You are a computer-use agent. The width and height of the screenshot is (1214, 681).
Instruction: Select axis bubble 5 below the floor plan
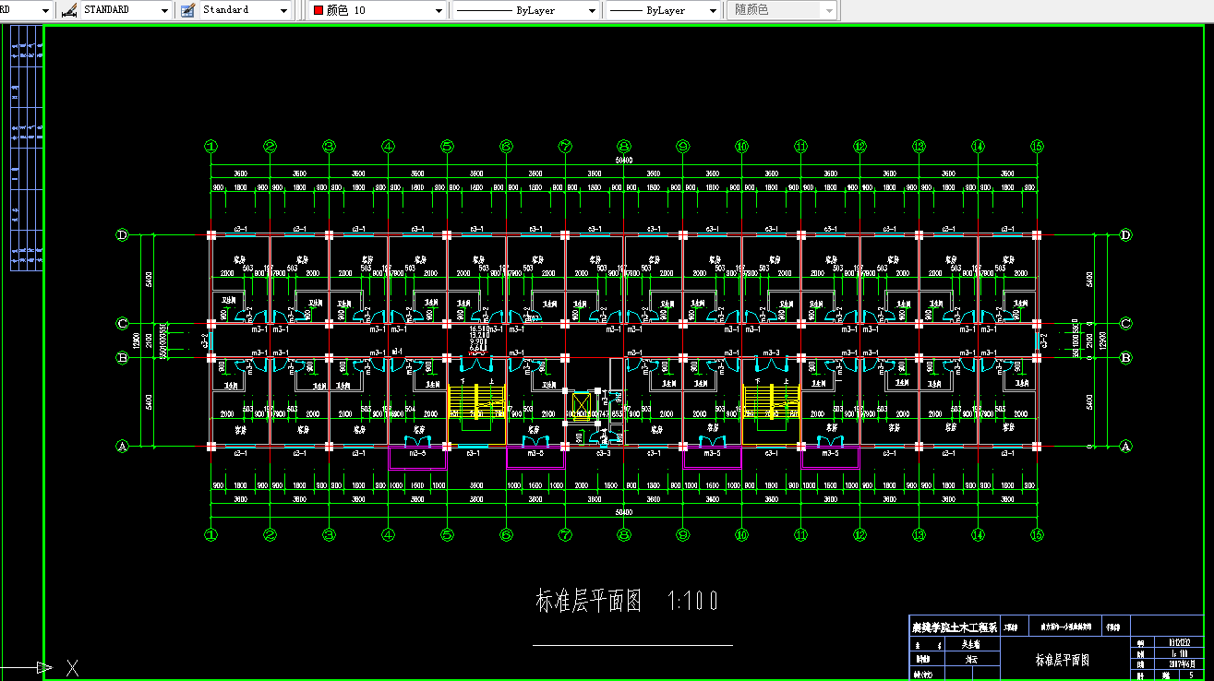(447, 534)
